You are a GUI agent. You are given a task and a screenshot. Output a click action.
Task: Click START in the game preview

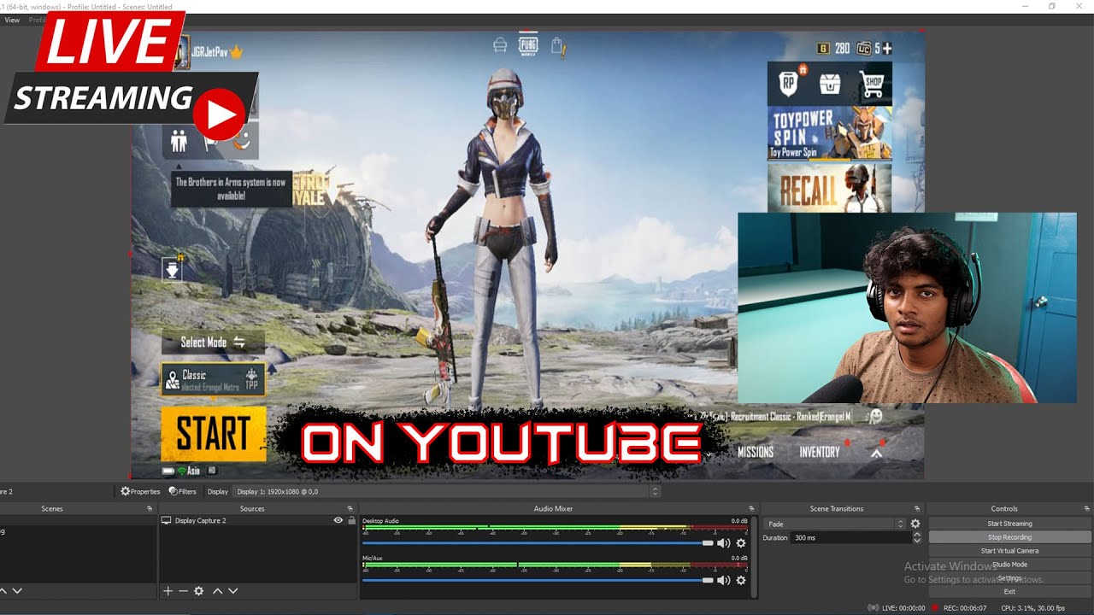[x=214, y=434]
